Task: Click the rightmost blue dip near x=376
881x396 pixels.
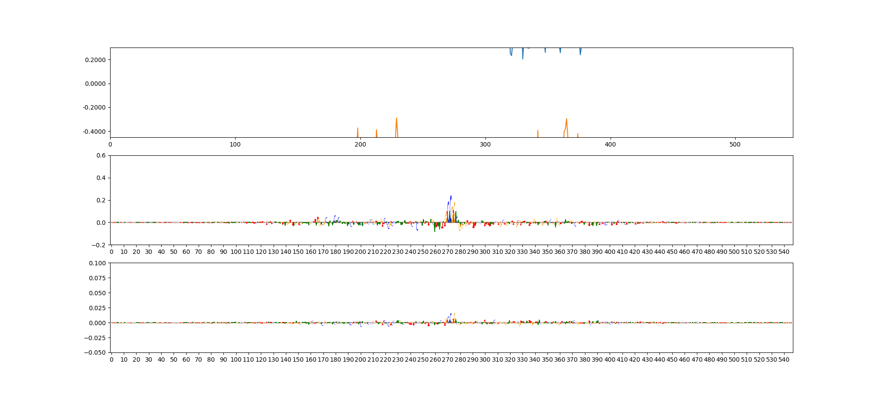Action: tap(580, 54)
